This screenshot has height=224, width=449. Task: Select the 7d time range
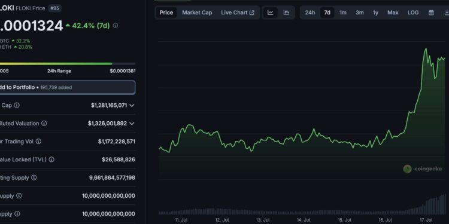tap(327, 13)
